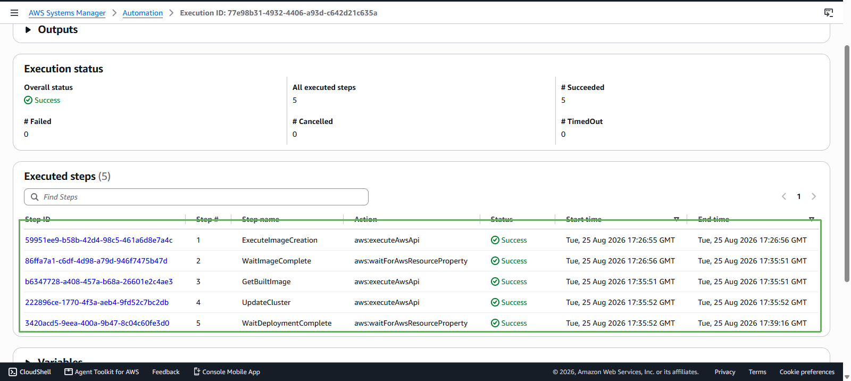
Task: Click the Success status of UpdateCluster row
Action: pos(509,302)
